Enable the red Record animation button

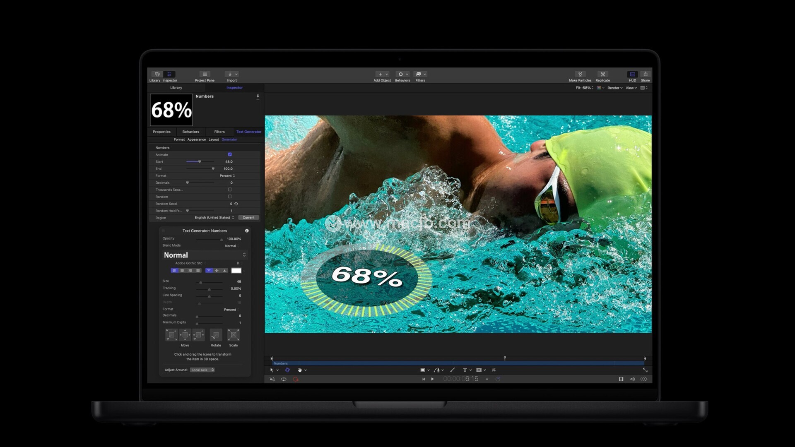coord(296,379)
